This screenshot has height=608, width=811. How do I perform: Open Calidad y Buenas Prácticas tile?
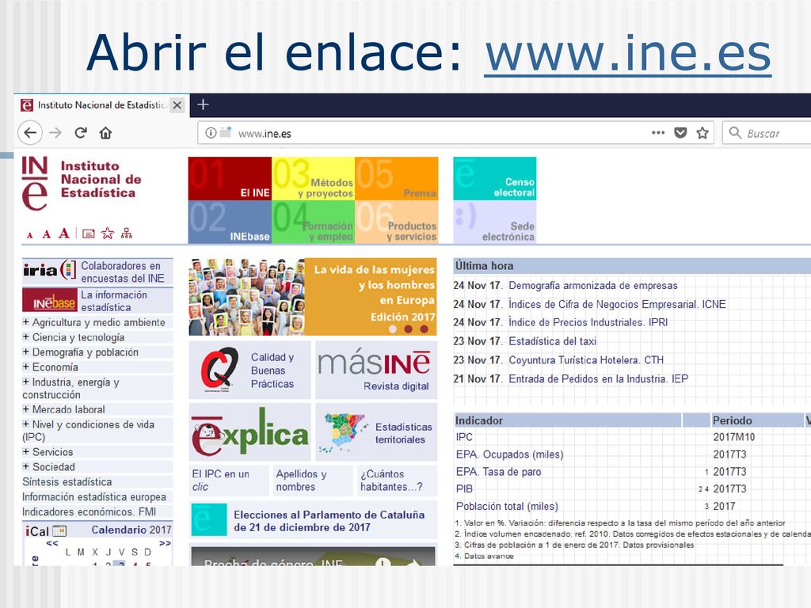[x=249, y=370]
